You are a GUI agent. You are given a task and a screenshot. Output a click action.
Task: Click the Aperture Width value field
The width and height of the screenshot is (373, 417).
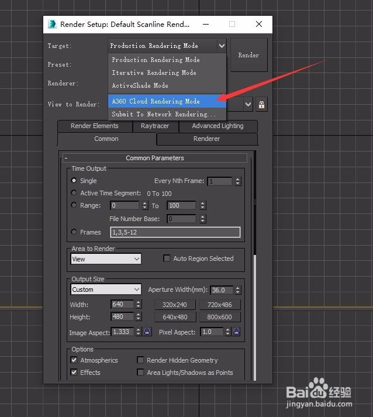[222, 290]
